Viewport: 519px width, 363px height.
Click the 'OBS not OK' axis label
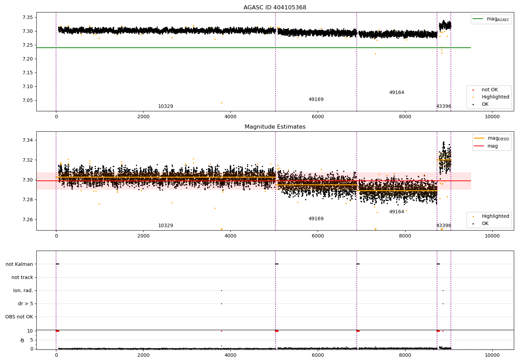coord(19,317)
